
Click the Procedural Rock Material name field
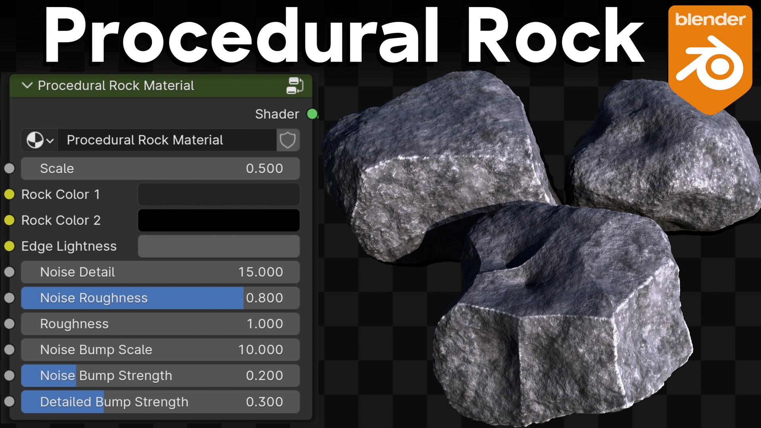[x=166, y=140]
